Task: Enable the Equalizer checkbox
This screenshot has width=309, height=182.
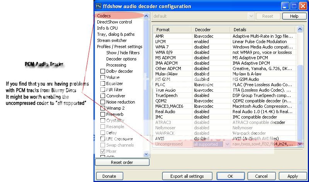Action: [103, 83]
